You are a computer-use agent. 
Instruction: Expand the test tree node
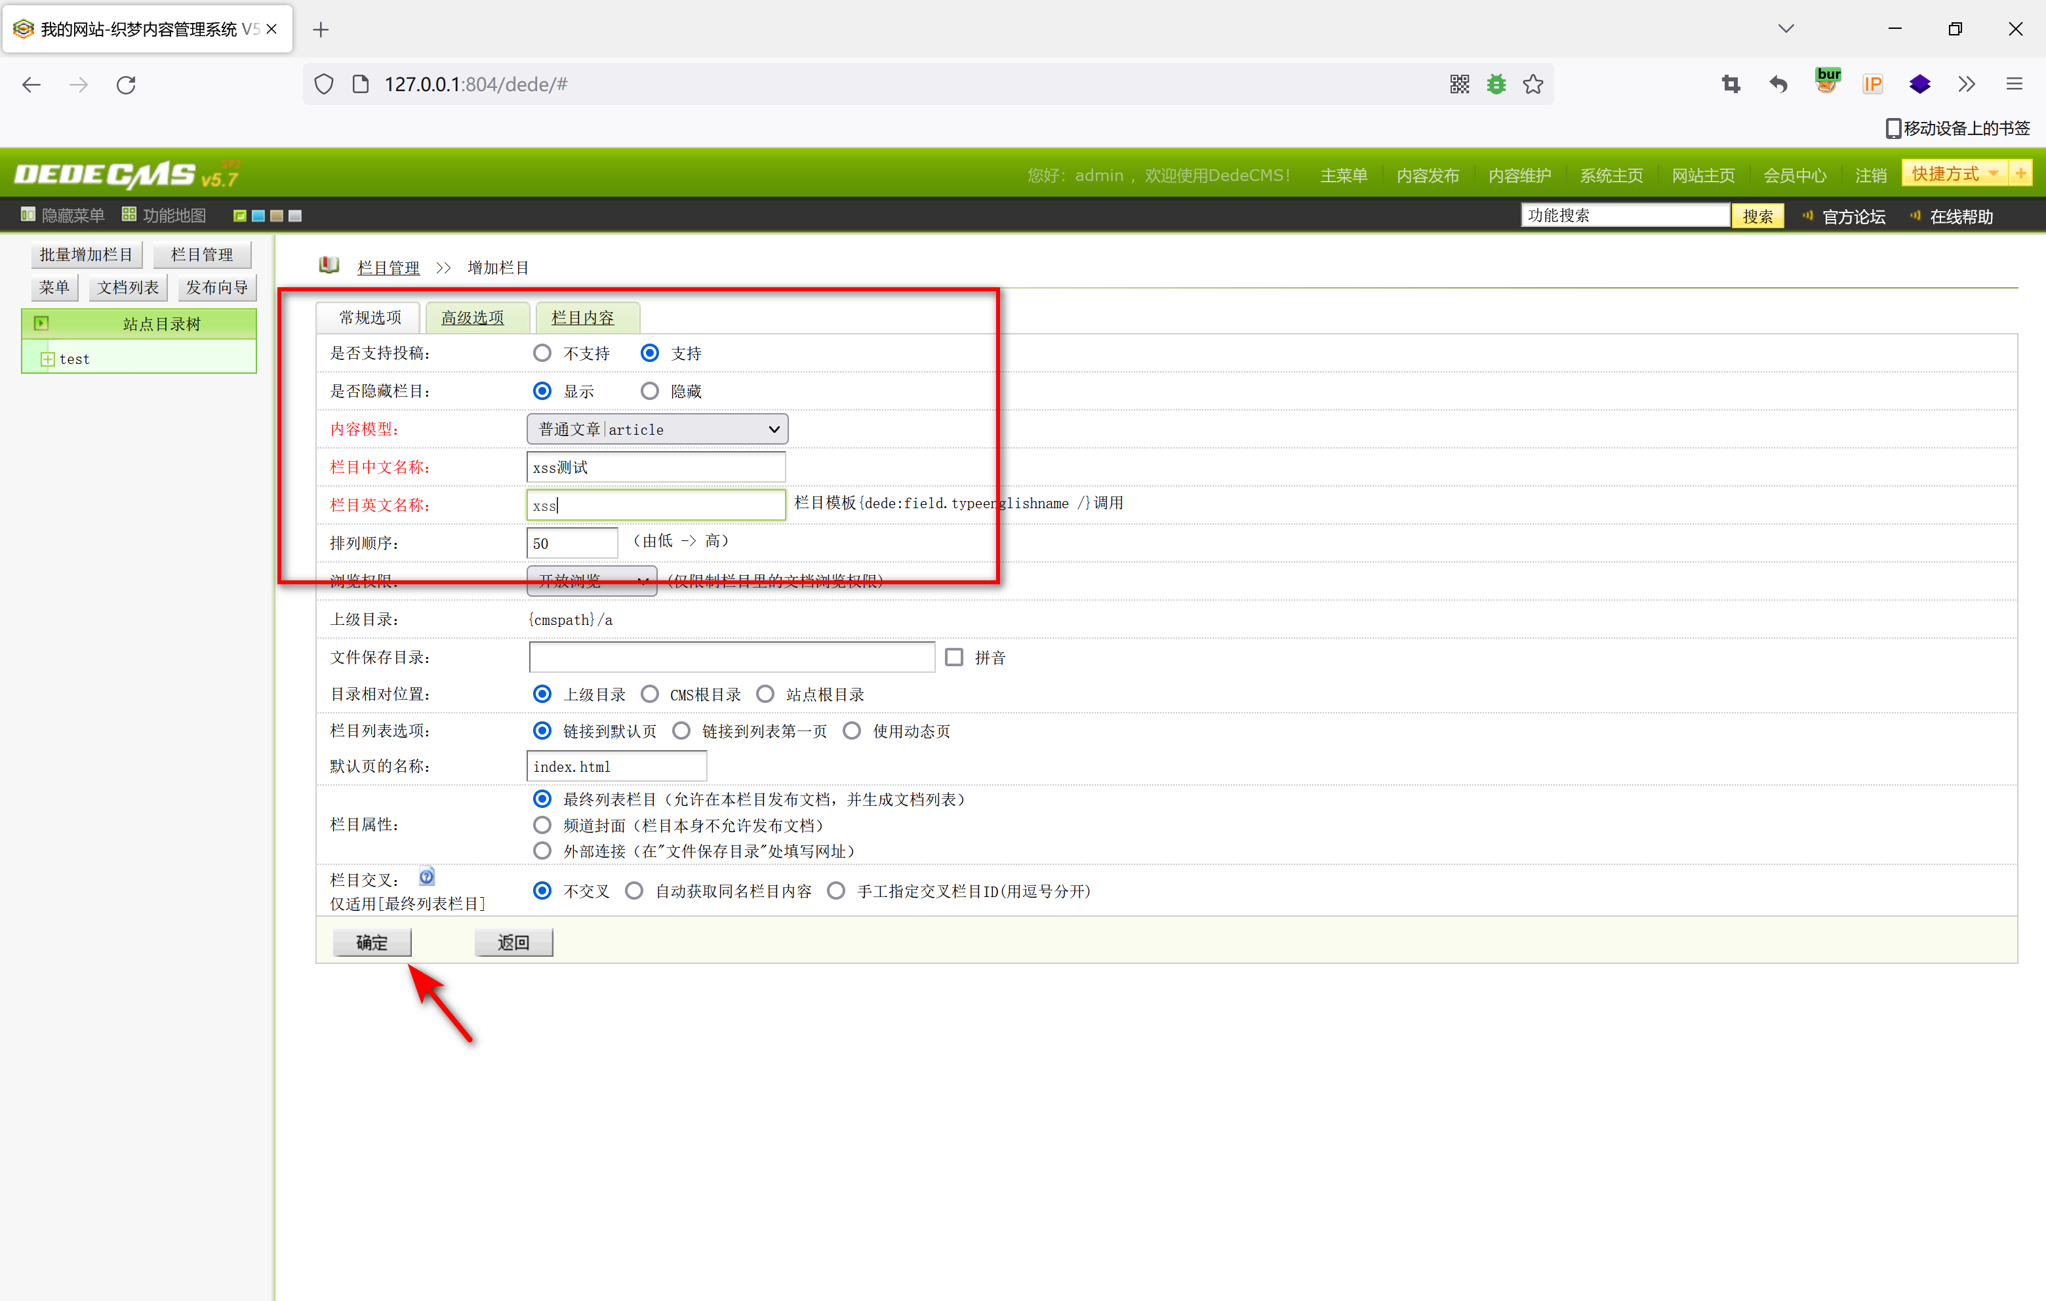(x=48, y=359)
